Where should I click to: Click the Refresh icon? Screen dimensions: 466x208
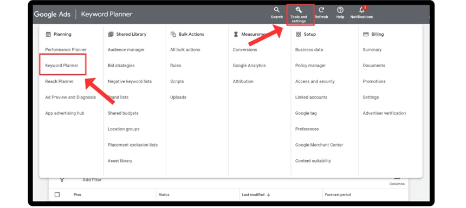(321, 10)
